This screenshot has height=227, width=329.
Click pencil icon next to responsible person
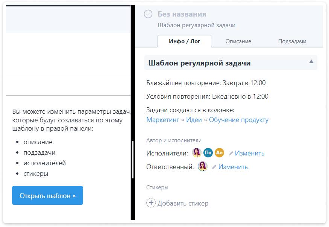coord(214,167)
